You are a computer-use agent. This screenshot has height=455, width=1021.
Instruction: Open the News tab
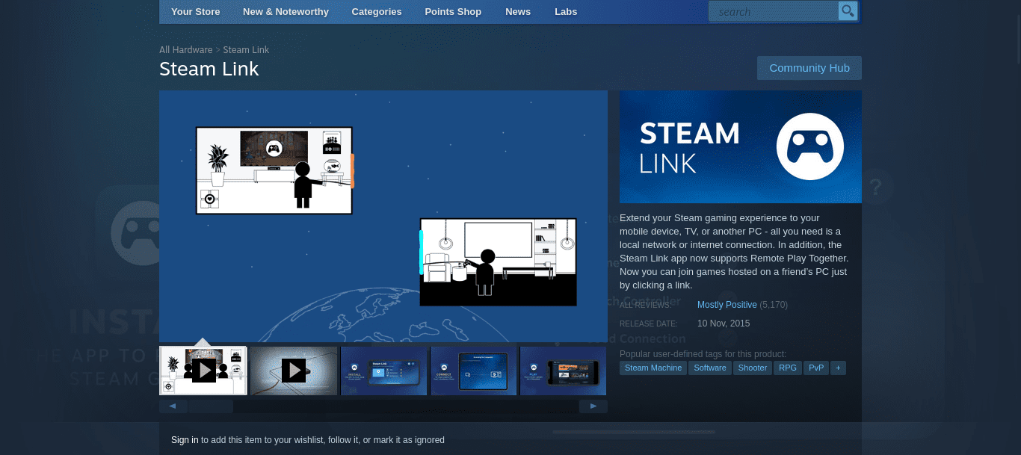[518, 11]
